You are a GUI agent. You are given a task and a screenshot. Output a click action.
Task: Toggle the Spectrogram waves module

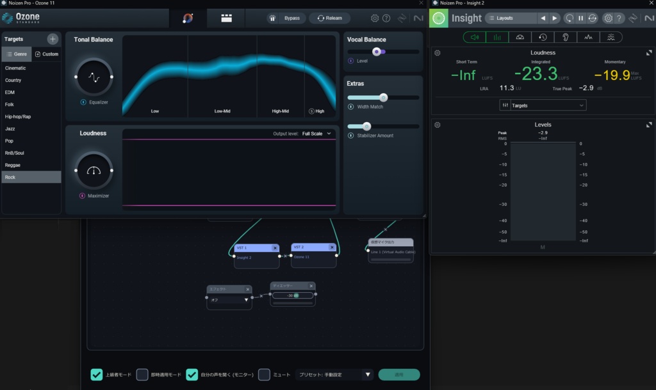pos(611,37)
